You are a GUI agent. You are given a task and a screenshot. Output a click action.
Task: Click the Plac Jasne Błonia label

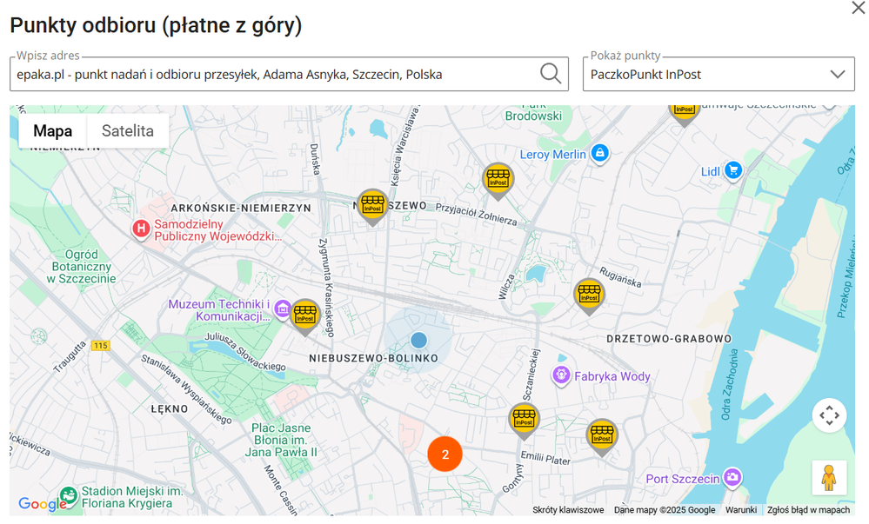pyautogui.click(x=281, y=440)
